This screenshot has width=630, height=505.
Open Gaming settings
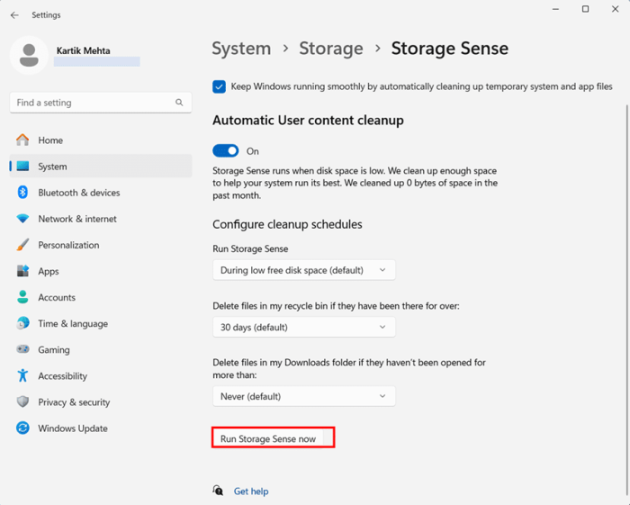pyautogui.click(x=101, y=349)
